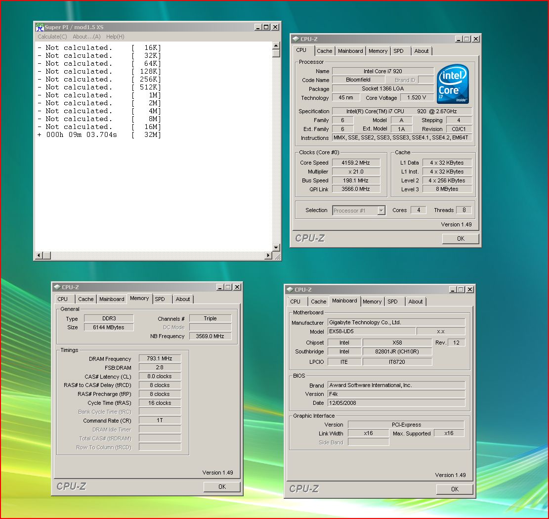Click the BIOS Date field 12/05/2008
This screenshot has width=549, height=519.
click(396, 403)
